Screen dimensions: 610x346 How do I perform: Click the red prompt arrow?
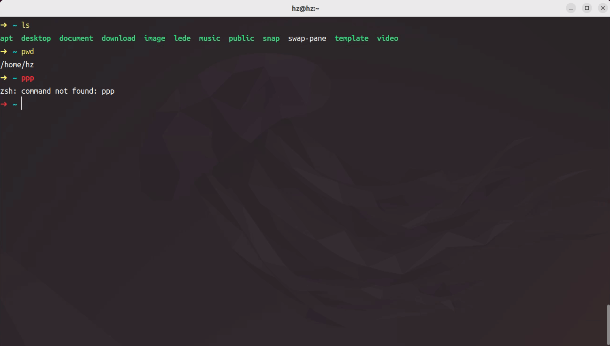[x=4, y=104]
